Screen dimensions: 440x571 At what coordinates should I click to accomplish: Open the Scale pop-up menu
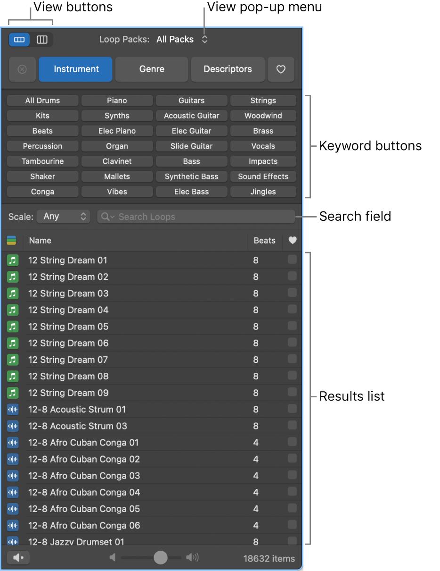63,217
